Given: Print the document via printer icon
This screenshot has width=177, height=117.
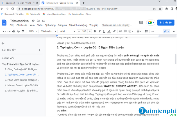Looking at the screenshot, I should tap(14, 31).
